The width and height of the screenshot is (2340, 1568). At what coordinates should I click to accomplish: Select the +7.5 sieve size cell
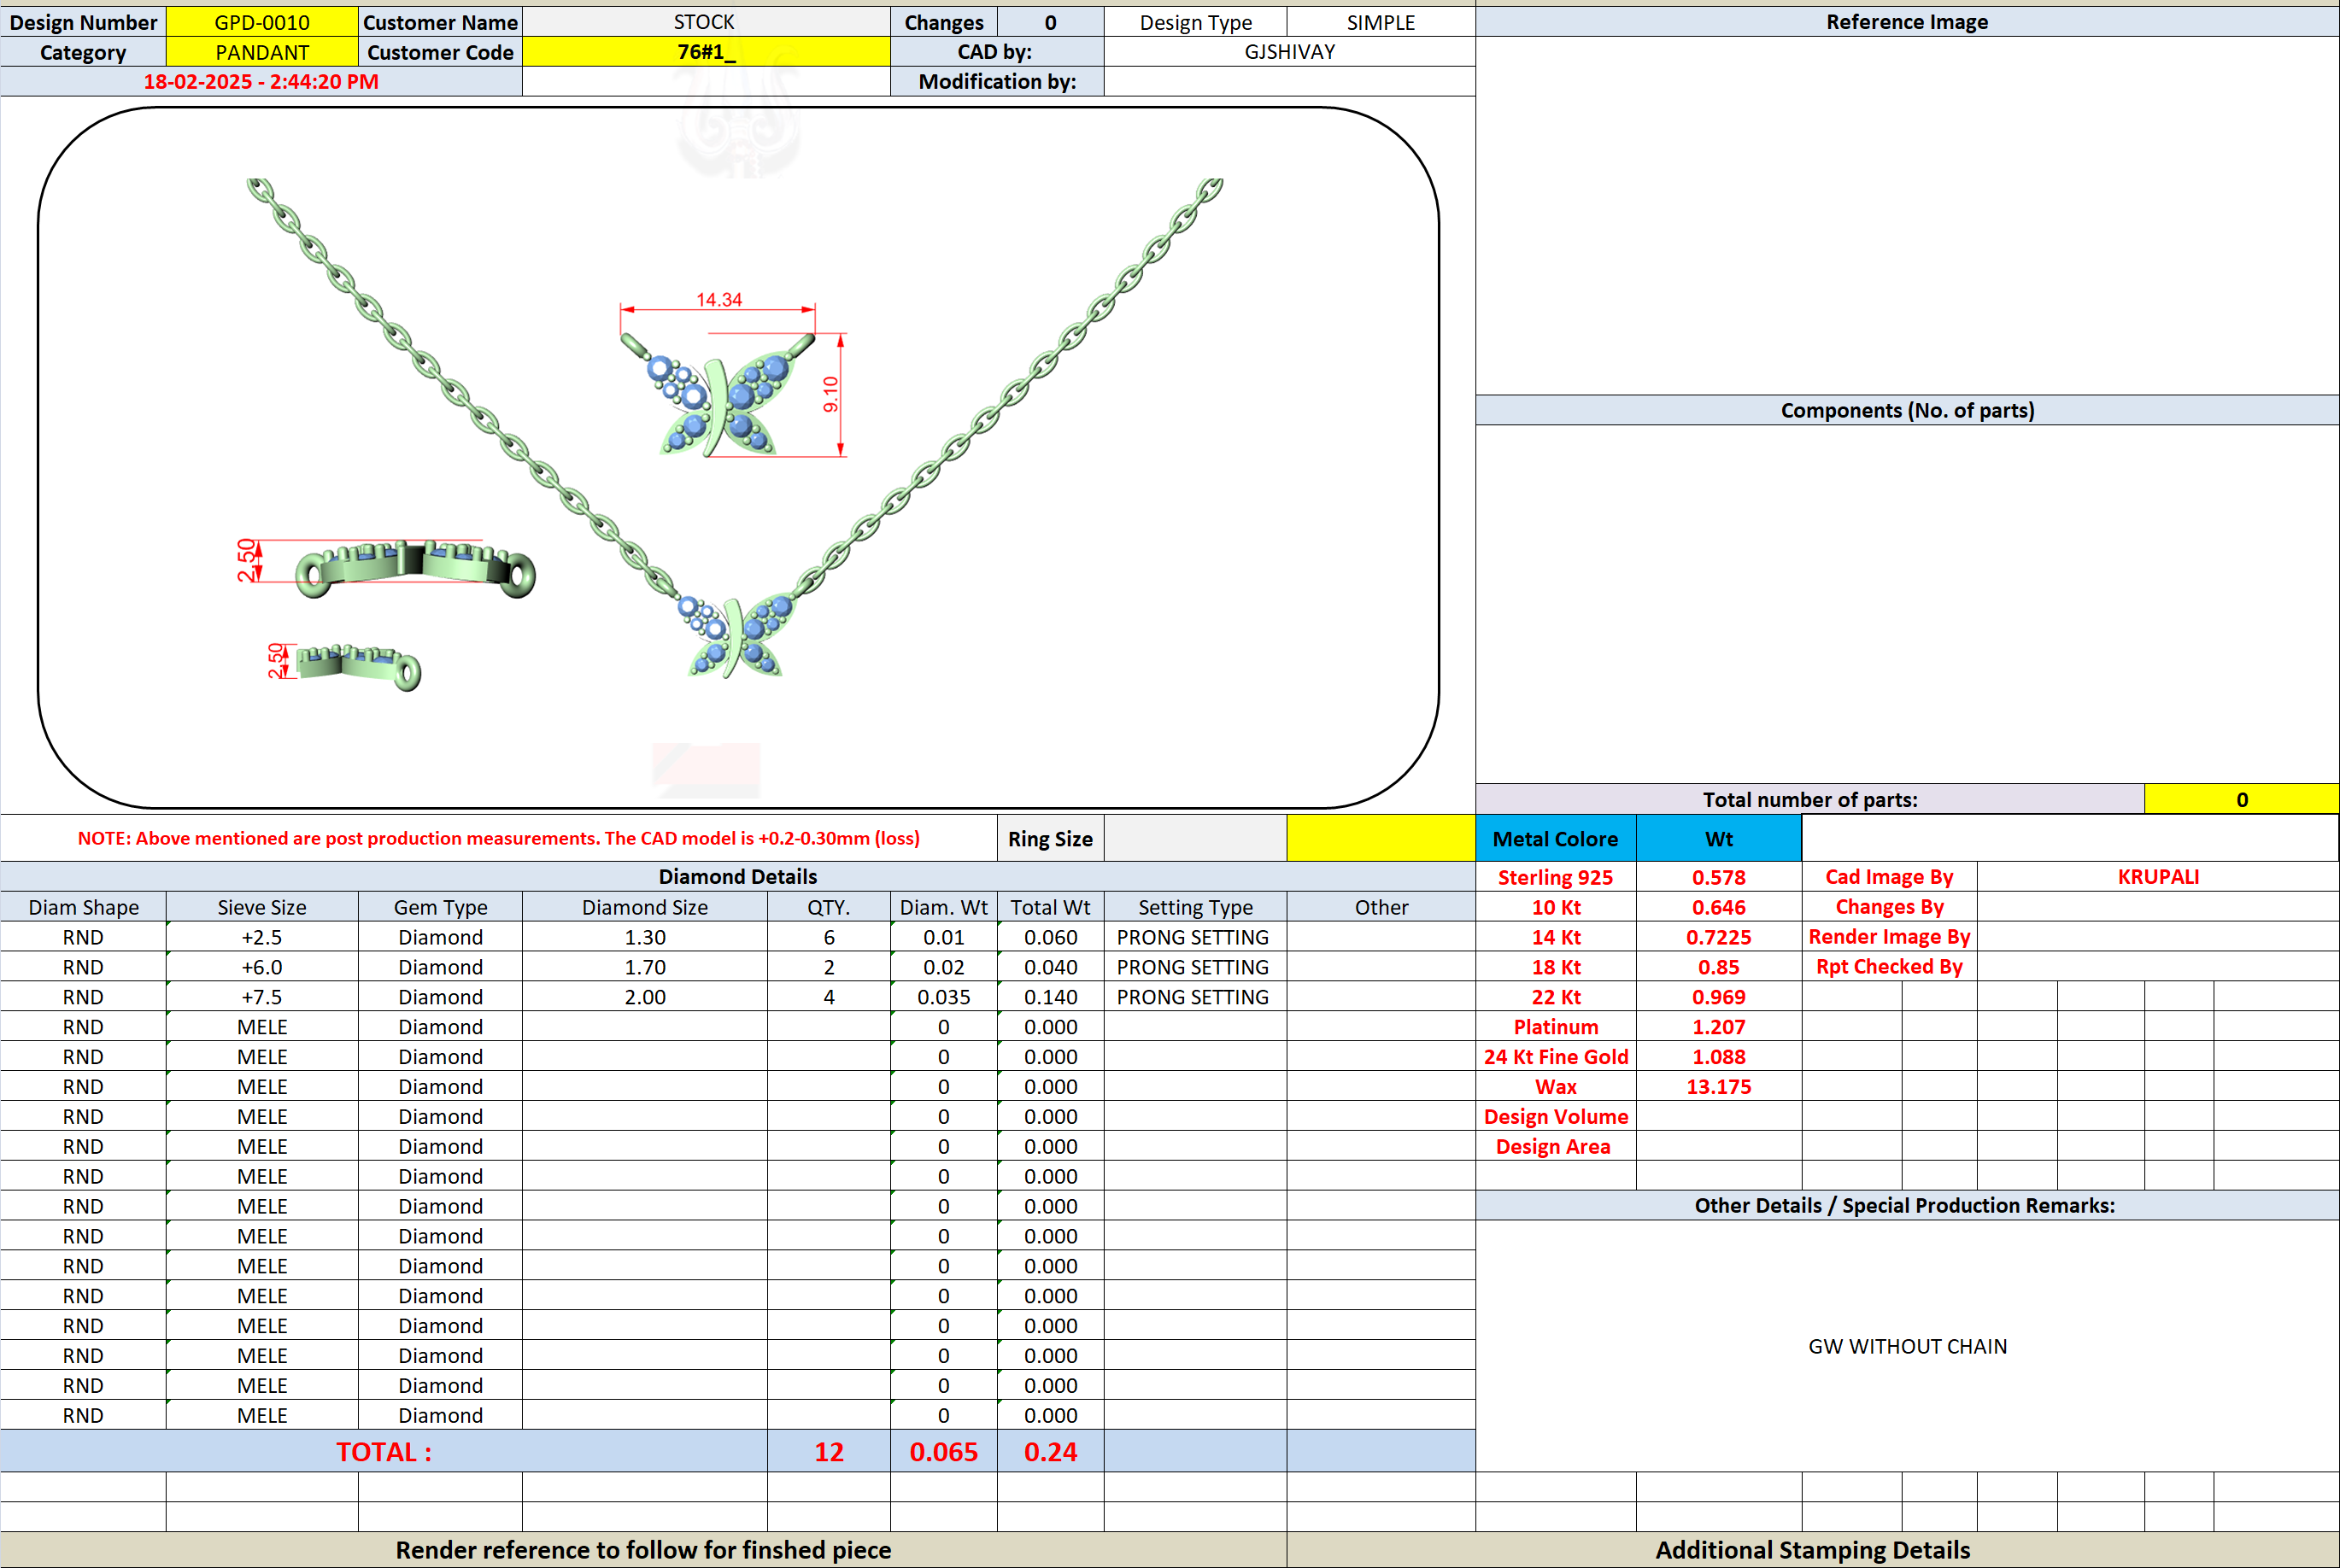[262, 997]
